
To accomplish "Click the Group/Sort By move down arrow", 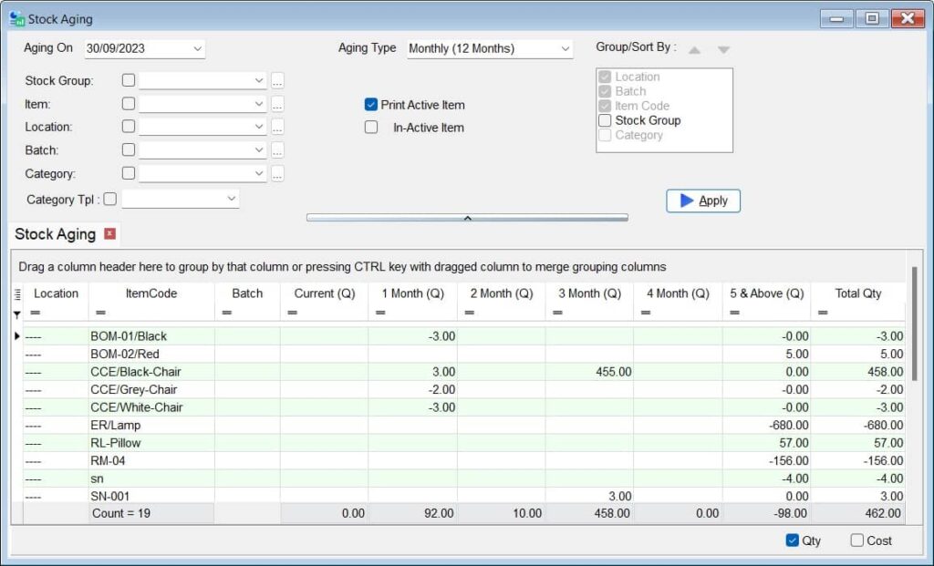I will 722,48.
